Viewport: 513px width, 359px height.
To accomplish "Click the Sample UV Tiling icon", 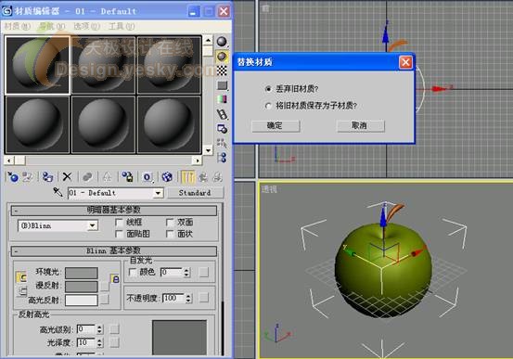I will pyautogui.click(x=222, y=85).
